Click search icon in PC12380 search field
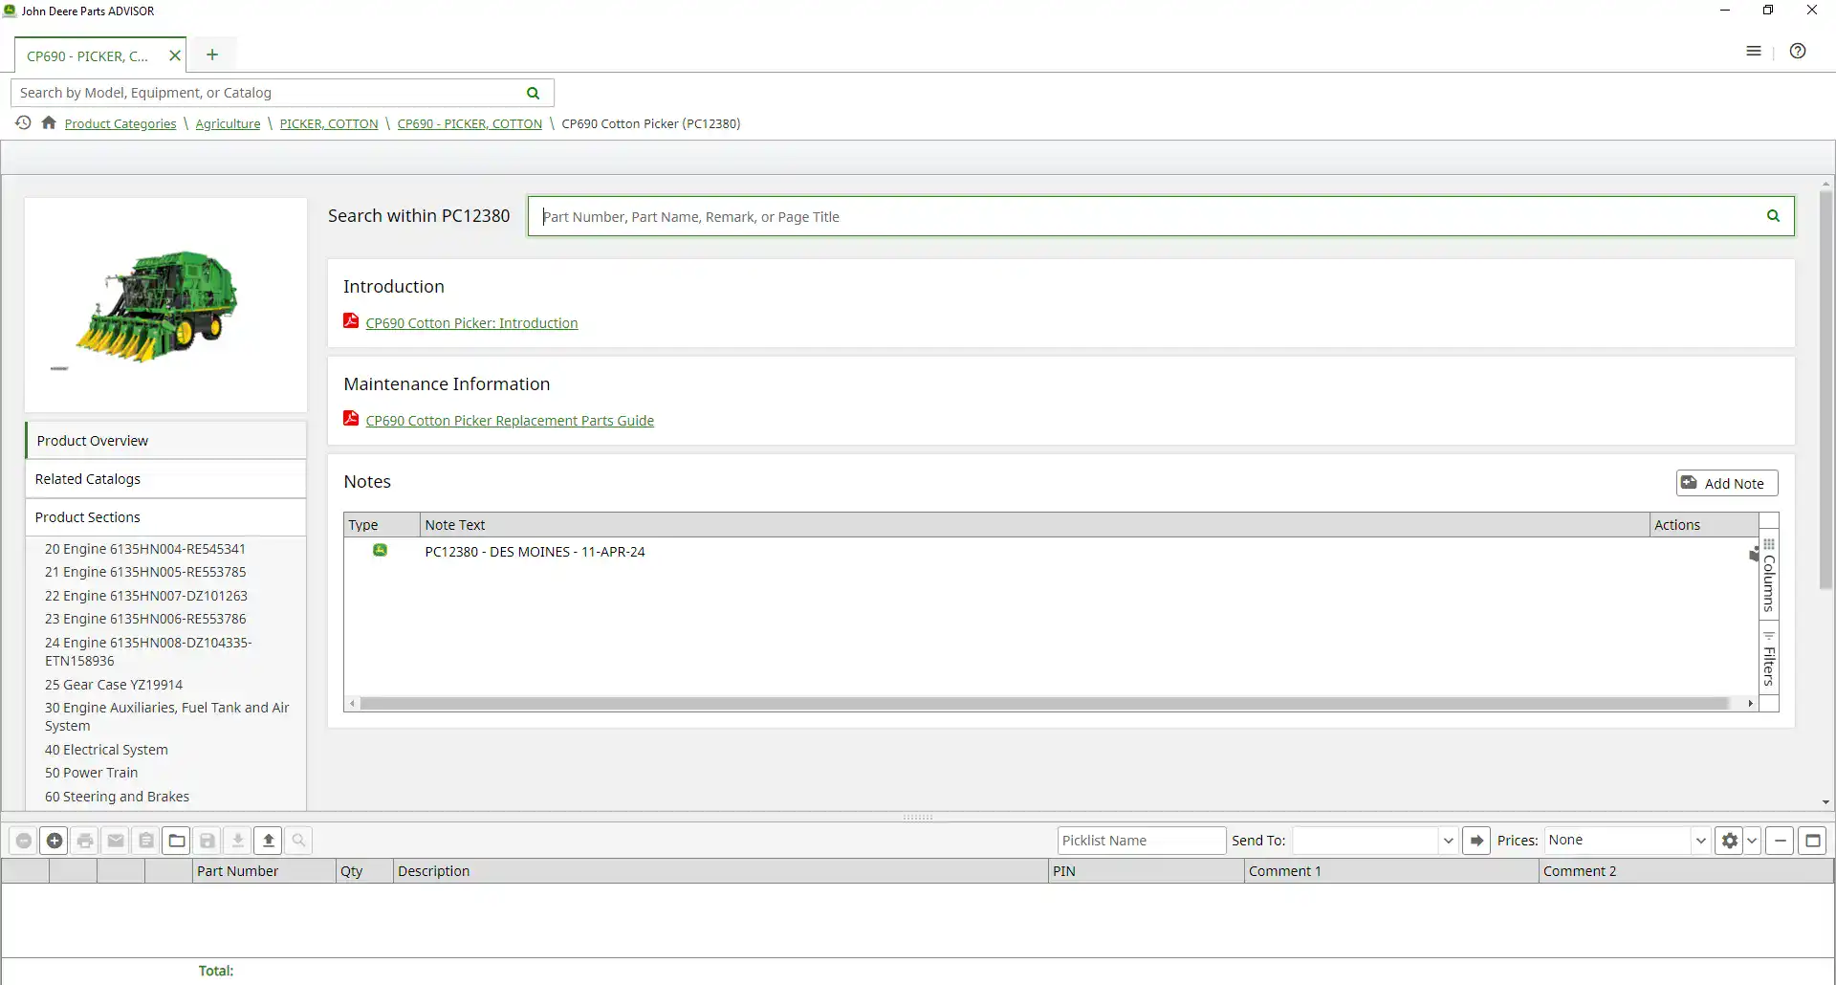The height and width of the screenshot is (985, 1836). [x=1773, y=216]
